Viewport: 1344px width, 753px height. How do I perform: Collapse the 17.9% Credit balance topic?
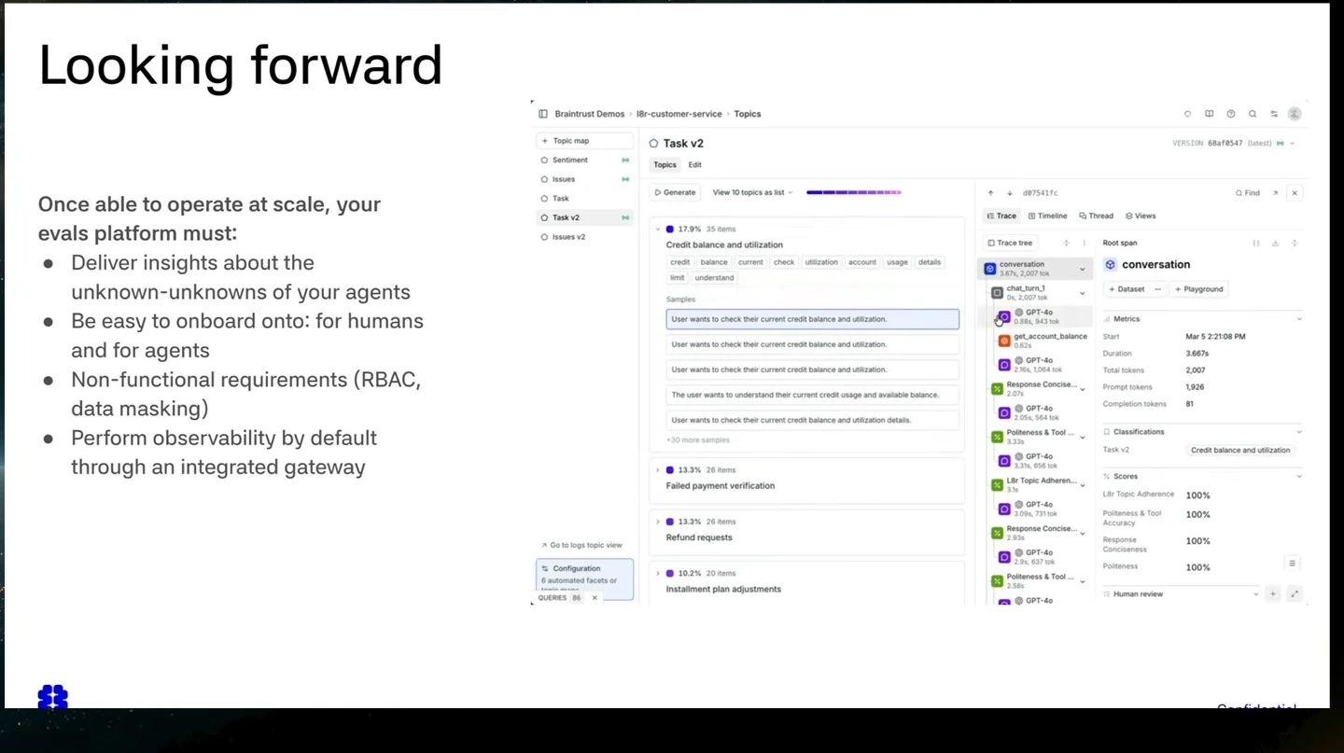pyautogui.click(x=658, y=229)
